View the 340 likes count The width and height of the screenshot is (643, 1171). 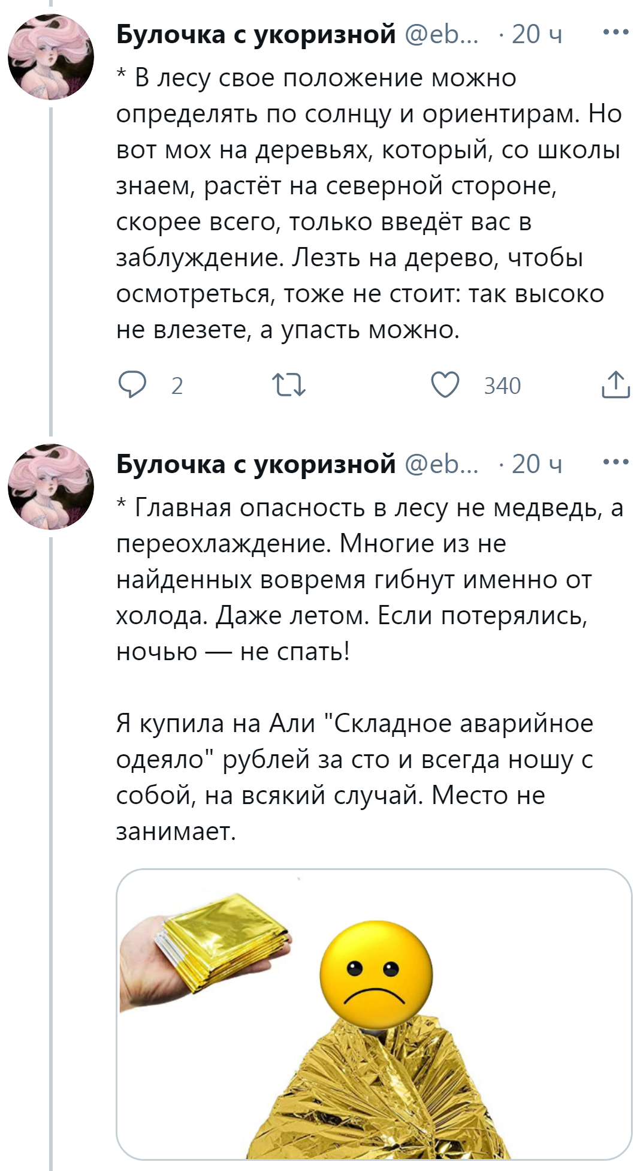tap(502, 386)
